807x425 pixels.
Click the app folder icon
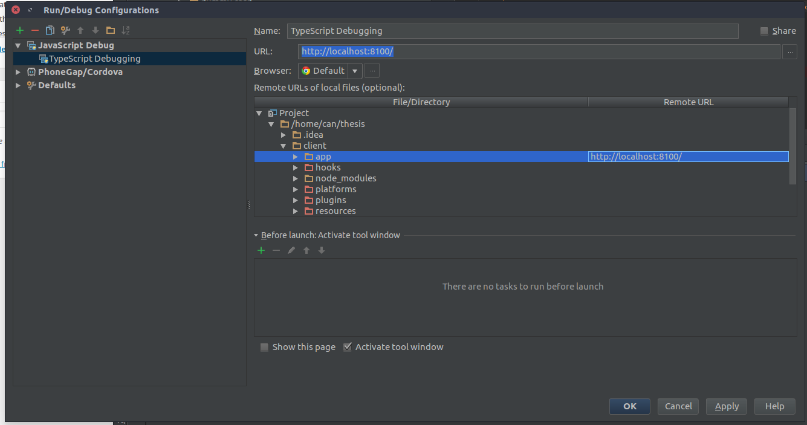[x=308, y=157]
